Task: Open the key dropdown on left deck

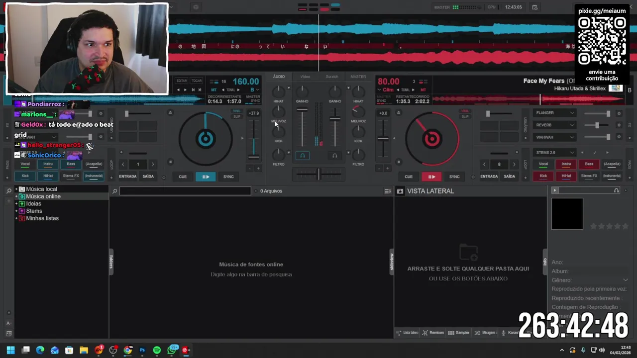Action: point(254,90)
